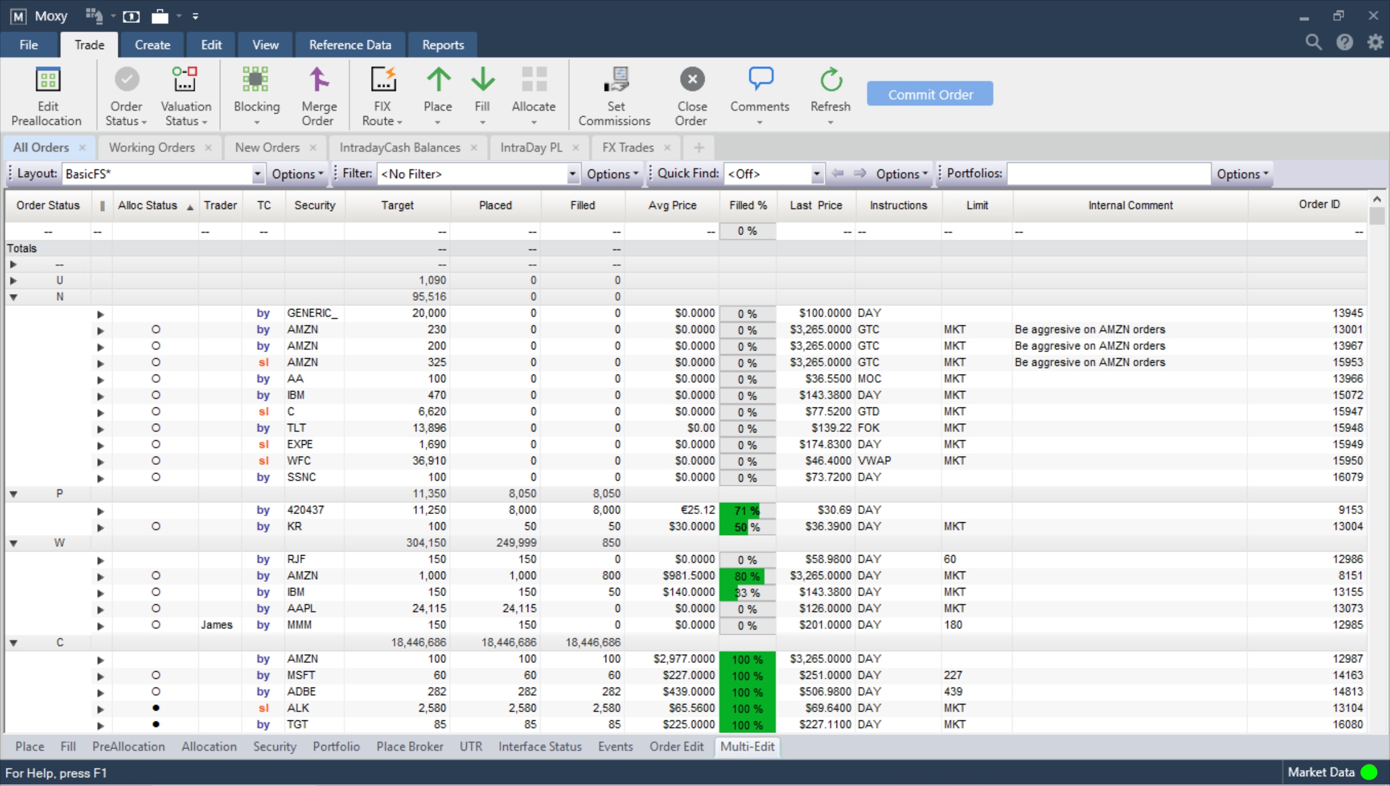
Task: Toggle the Alloc Status circle for MMM row
Action: [x=155, y=625]
